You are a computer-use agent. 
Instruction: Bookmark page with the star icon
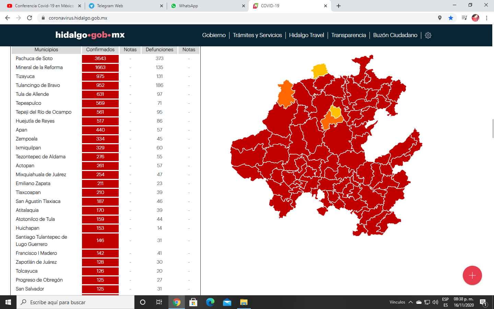tap(451, 18)
